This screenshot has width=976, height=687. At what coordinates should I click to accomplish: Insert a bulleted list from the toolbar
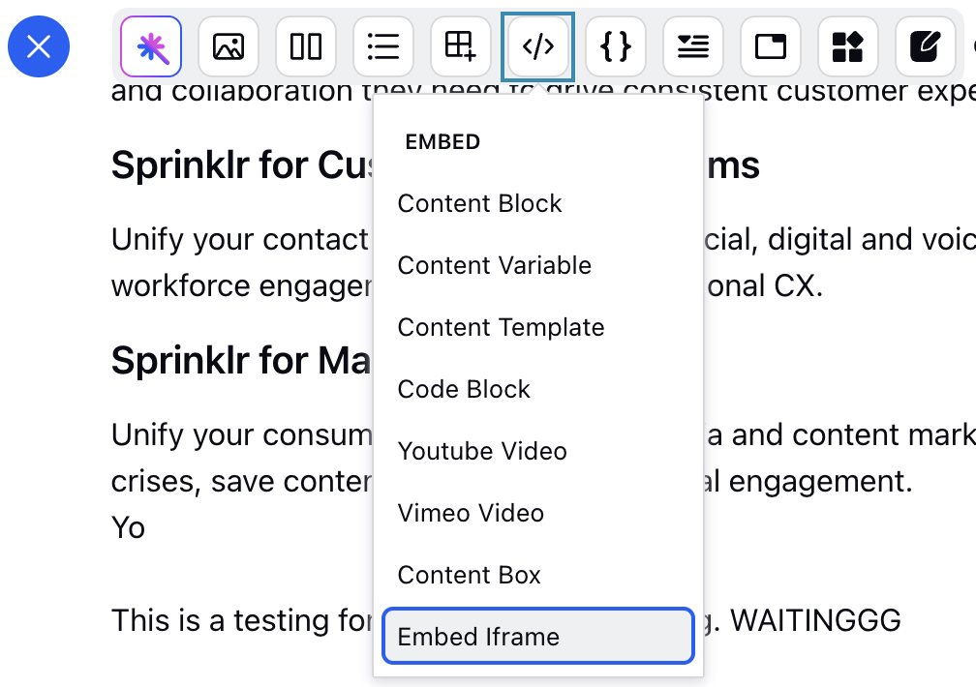point(383,46)
